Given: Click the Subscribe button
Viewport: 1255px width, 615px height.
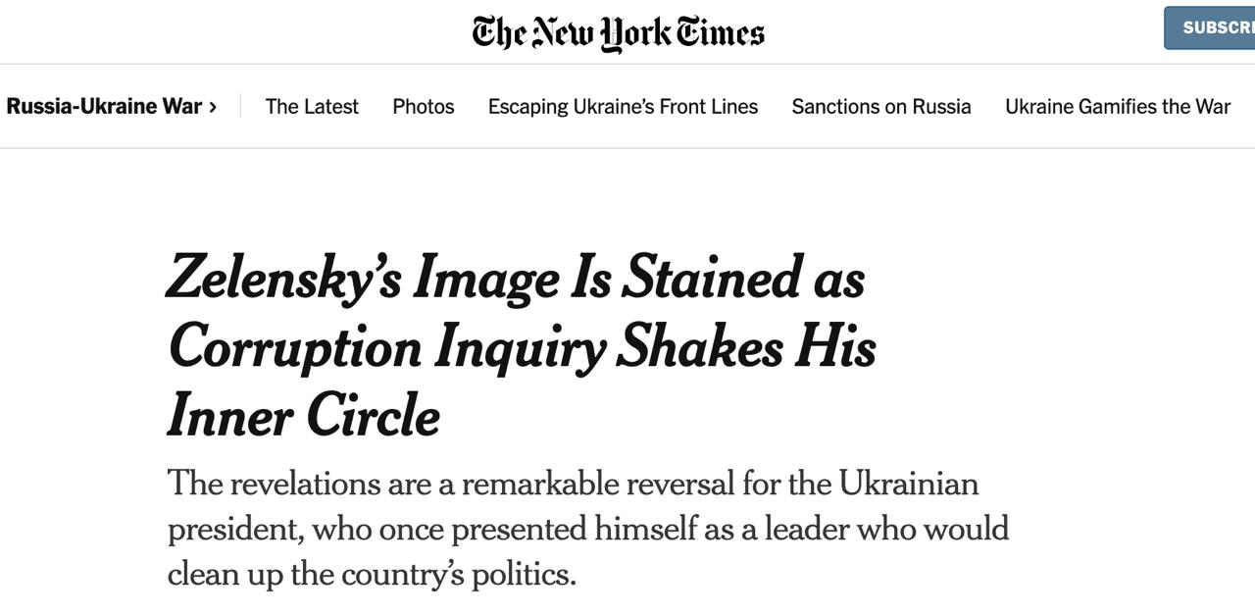Looking at the screenshot, I should 1212,27.
